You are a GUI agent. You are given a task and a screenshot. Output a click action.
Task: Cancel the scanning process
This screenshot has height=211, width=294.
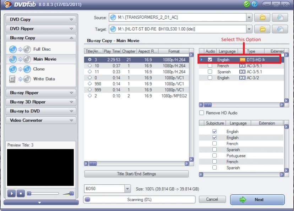point(212,199)
